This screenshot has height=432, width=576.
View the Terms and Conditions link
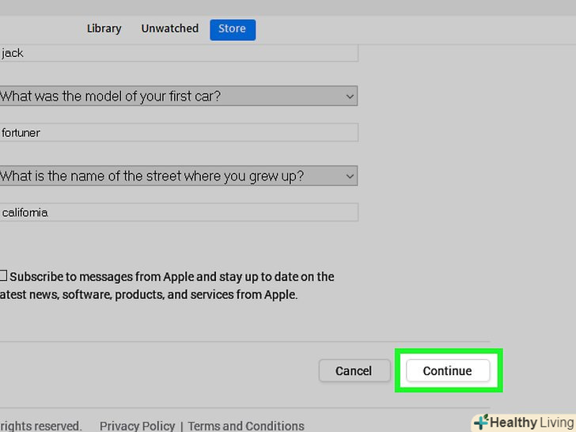(x=245, y=426)
